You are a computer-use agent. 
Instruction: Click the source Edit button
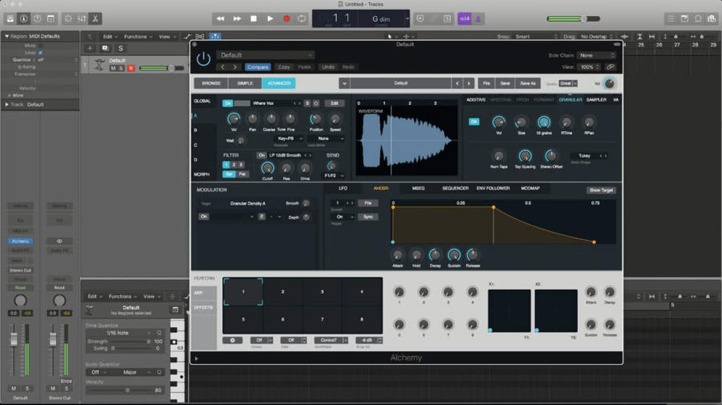[x=334, y=103]
